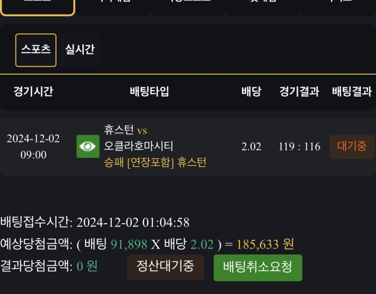Click the green eye icon for the match

point(88,147)
